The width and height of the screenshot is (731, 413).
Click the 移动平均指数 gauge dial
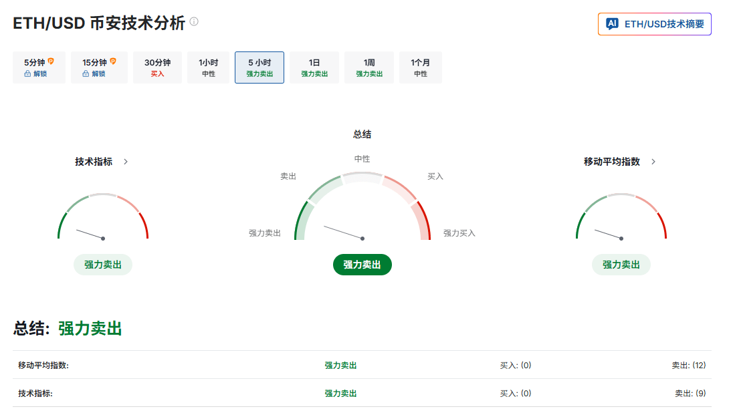tap(621, 216)
